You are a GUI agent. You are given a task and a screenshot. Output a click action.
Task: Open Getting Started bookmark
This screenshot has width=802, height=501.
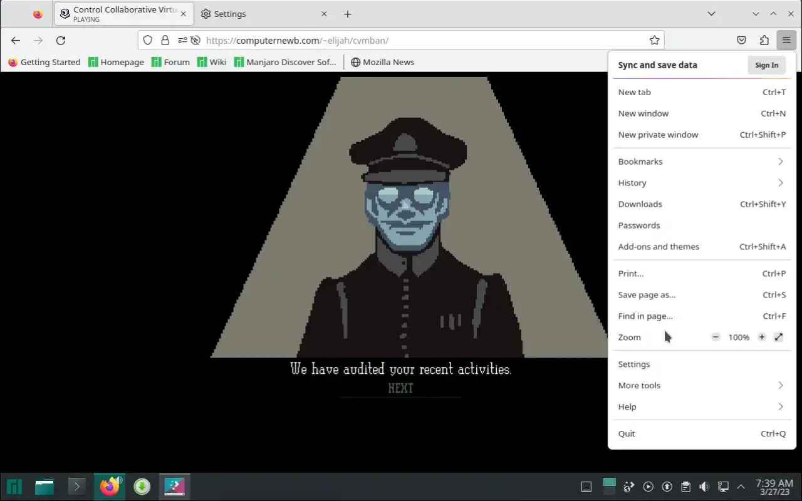pyautogui.click(x=44, y=62)
